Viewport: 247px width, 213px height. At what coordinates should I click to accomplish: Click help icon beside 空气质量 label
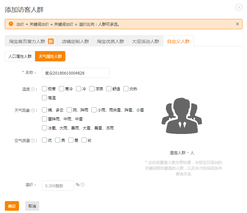click(x=33, y=141)
